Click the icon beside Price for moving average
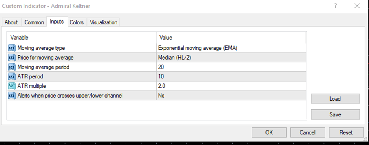Viewport: 369px width, 145px height. pyautogui.click(x=12, y=58)
